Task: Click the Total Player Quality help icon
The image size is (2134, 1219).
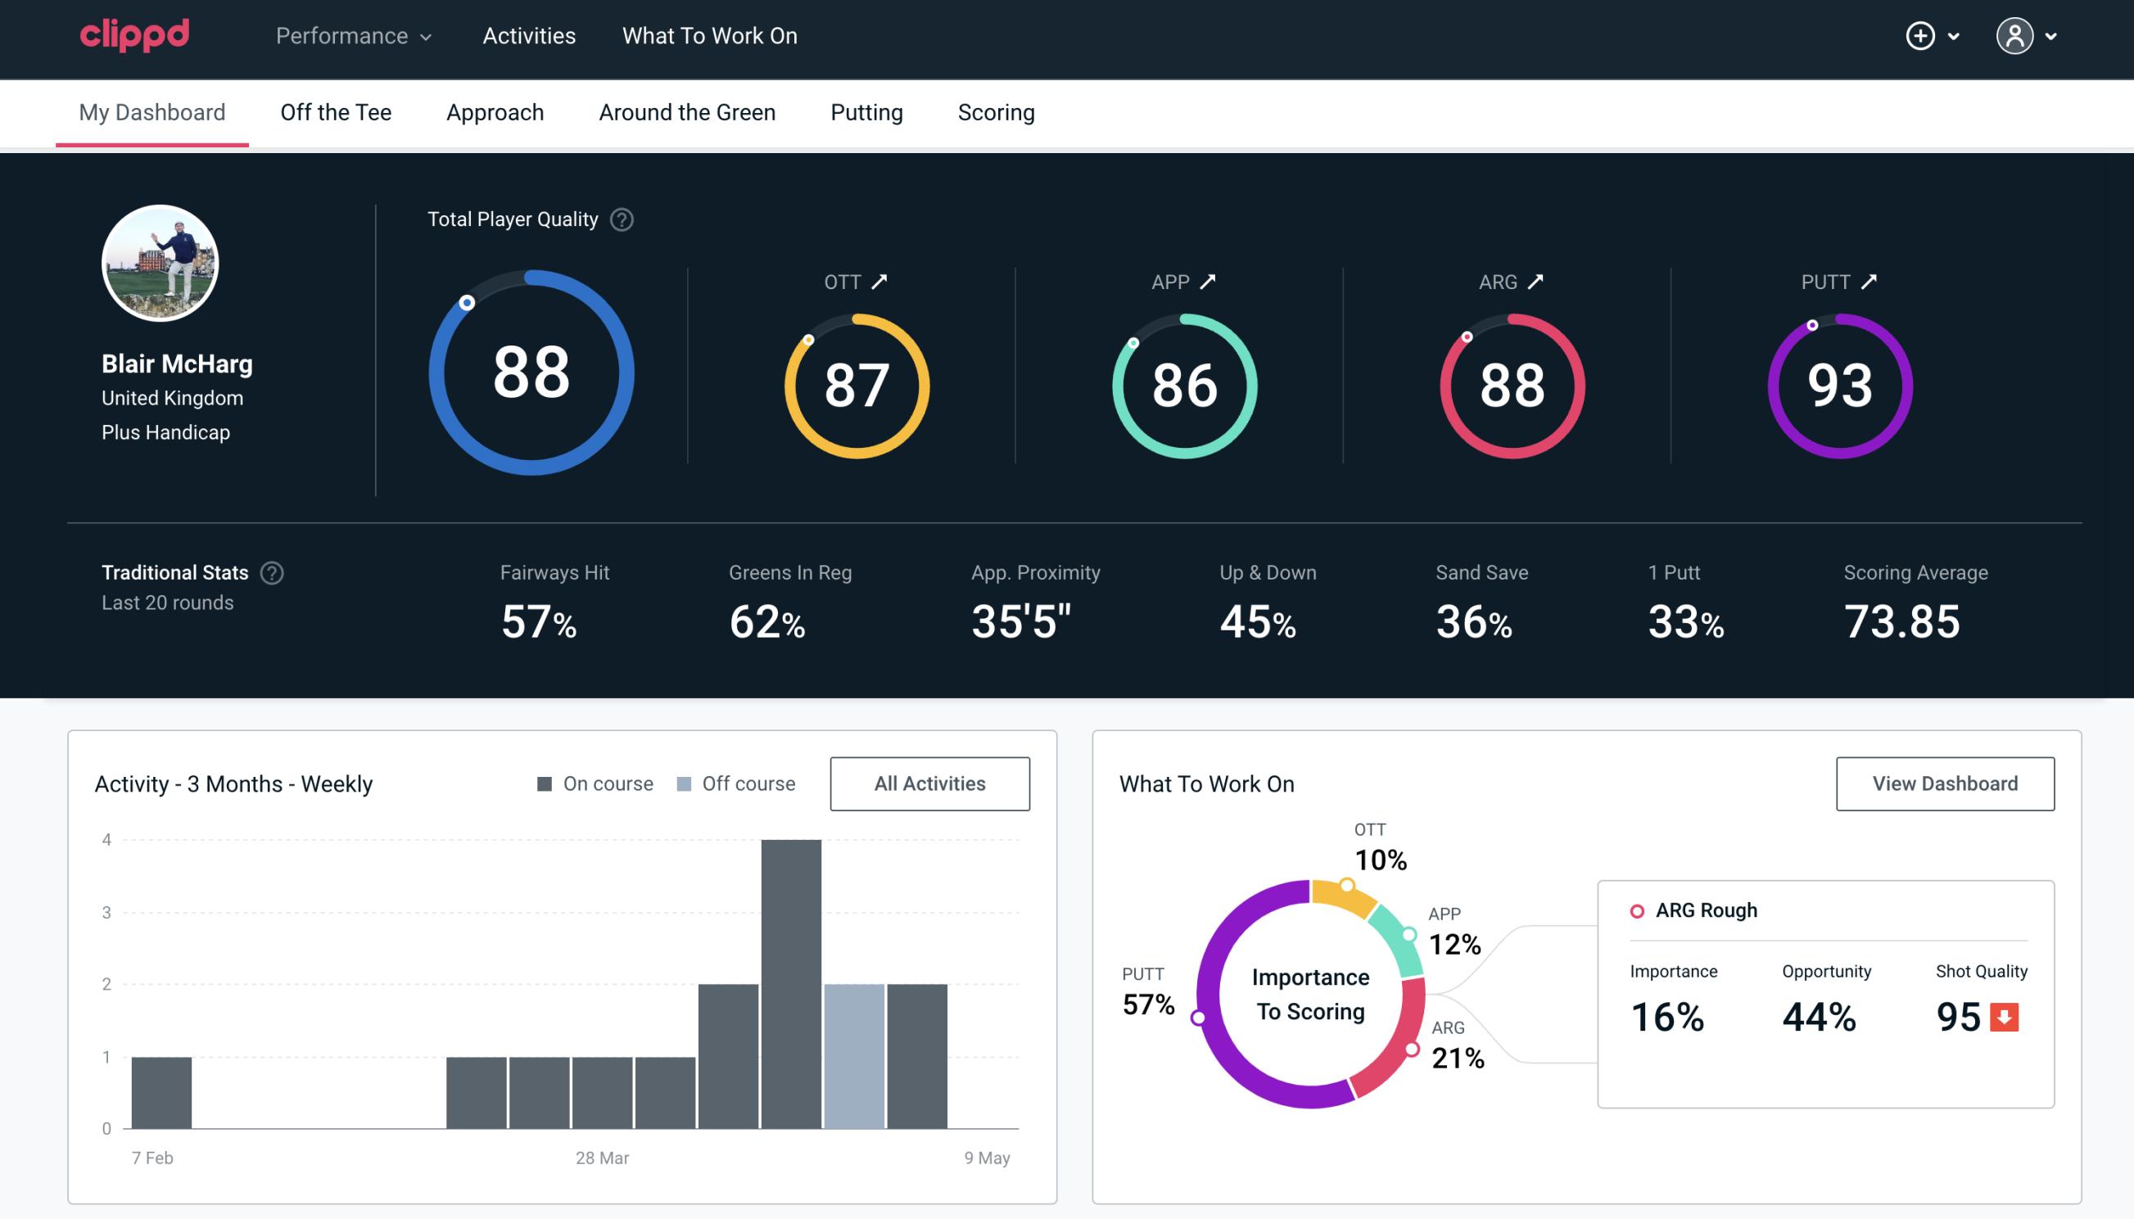Action: (x=620, y=219)
